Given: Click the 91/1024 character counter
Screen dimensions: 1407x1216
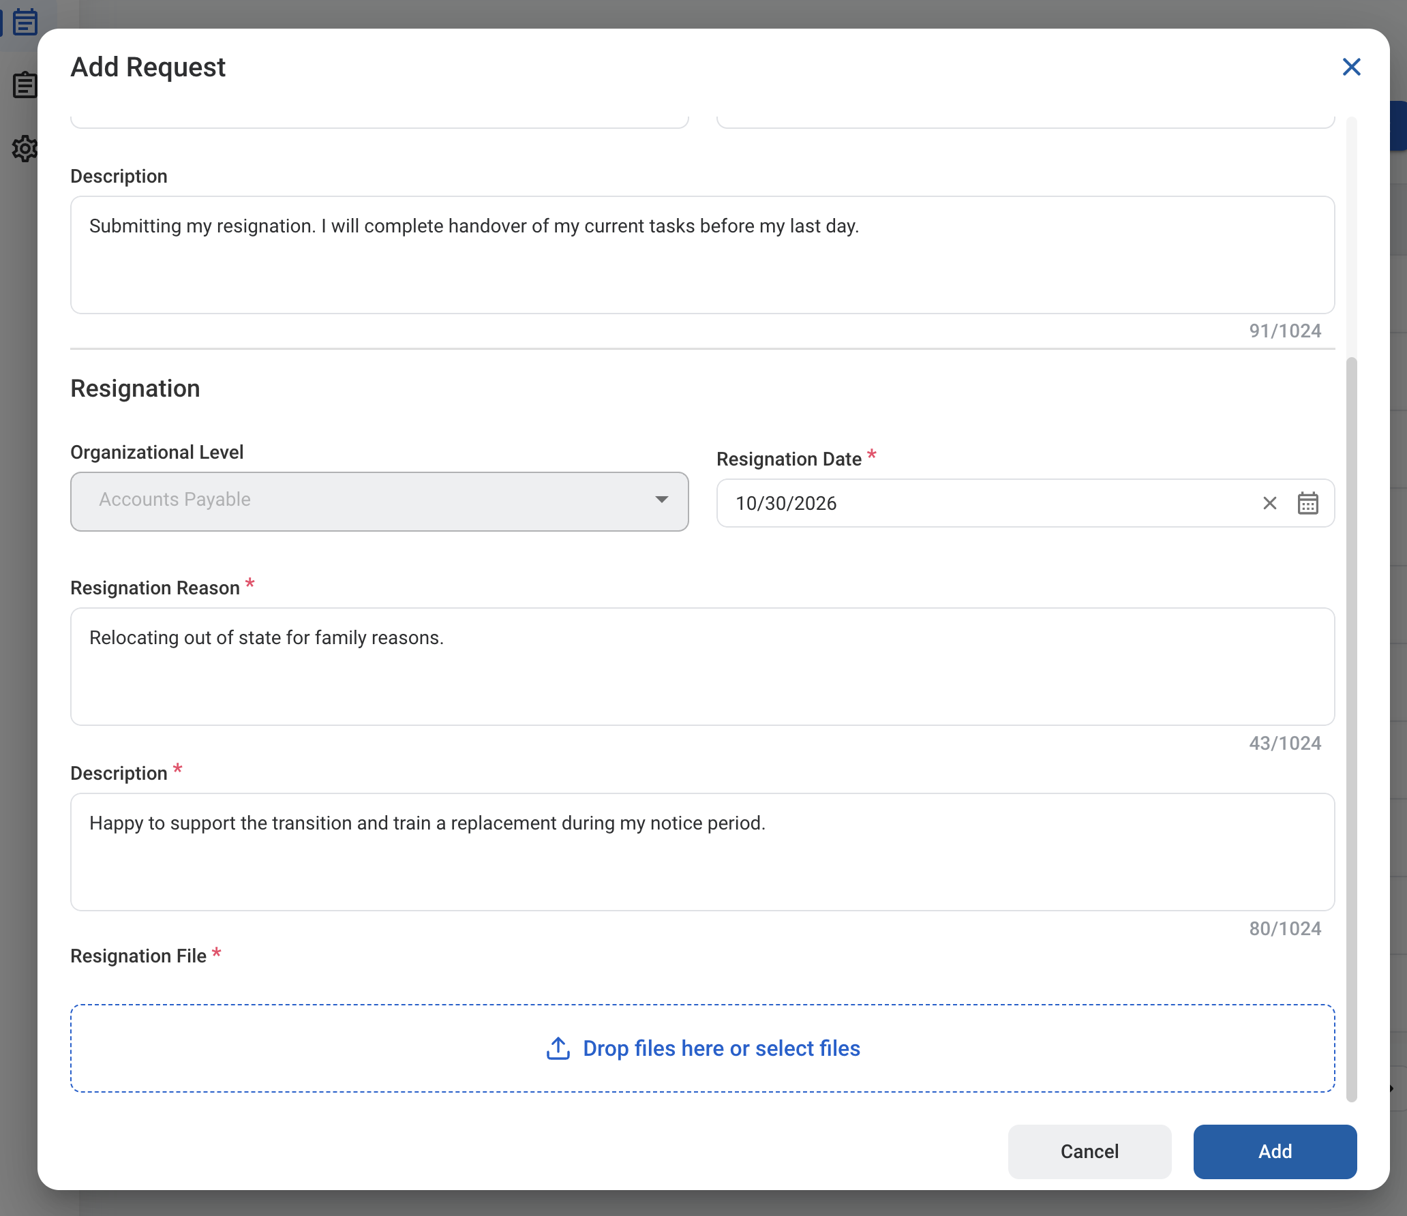Looking at the screenshot, I should [1285, 331].
